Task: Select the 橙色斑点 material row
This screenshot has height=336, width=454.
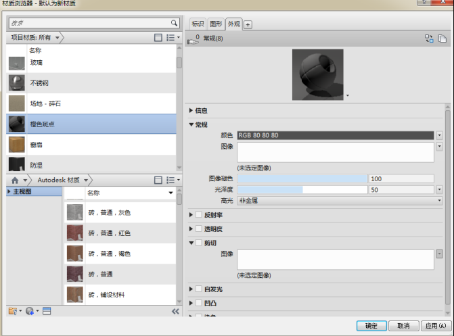Action: click(x=91, y=124)
